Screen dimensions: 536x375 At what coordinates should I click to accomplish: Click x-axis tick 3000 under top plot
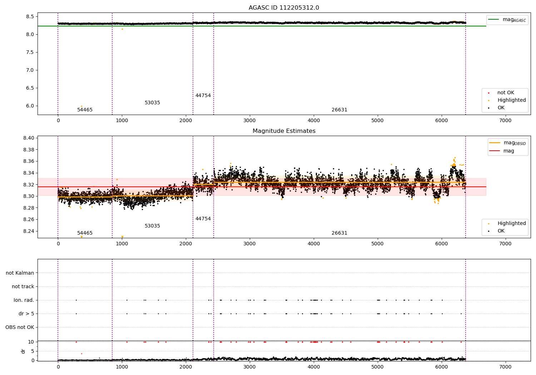(250, 121)
